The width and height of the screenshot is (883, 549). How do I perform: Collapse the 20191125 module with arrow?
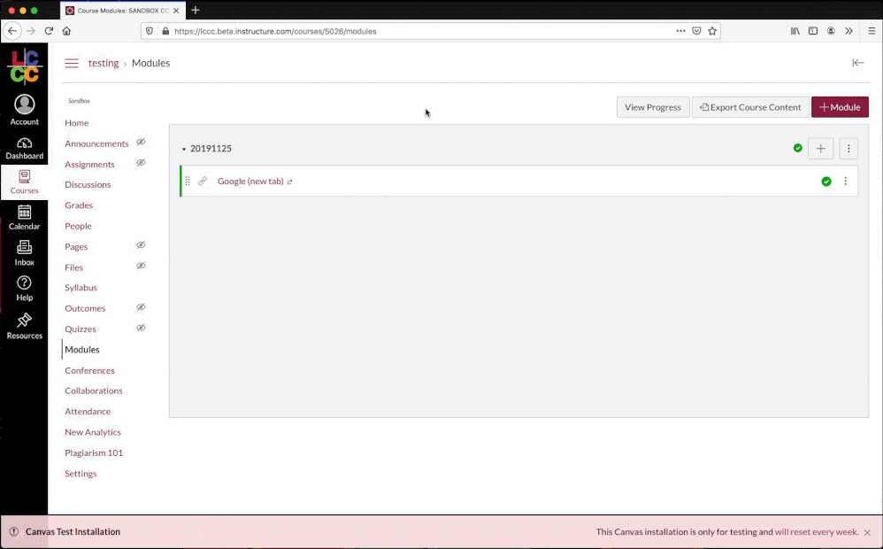click(184, 150)
